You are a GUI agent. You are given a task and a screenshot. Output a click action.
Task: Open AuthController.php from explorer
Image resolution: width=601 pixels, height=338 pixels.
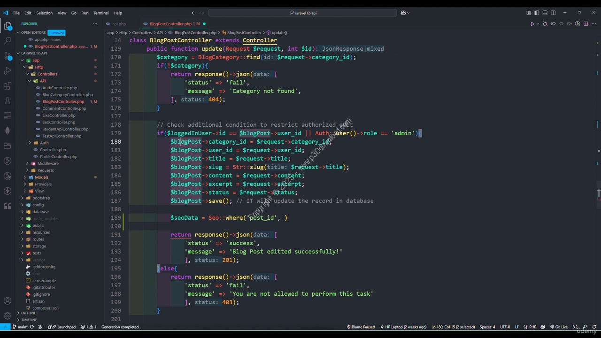point(60,88)
